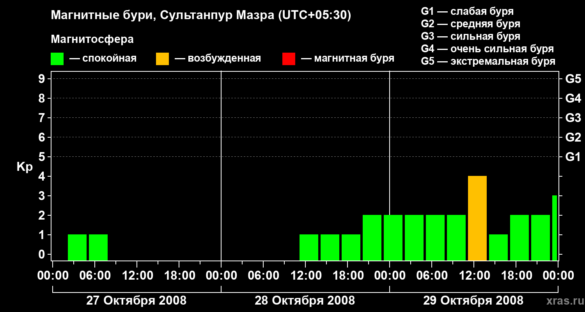Viewport: 585px width, 312px height.
Task: Select the orange Kp 4 bar
Action: click(477, 218)
